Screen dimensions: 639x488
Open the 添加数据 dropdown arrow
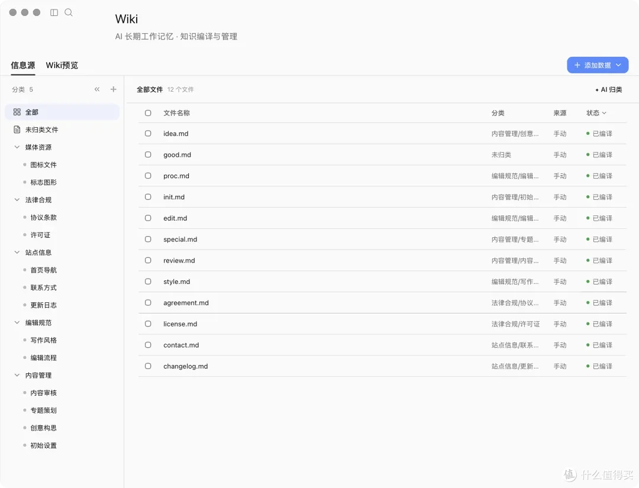tap(618, 65)
